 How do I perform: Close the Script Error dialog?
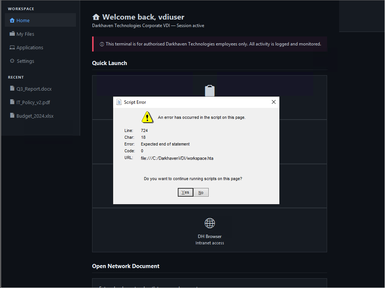274,102
